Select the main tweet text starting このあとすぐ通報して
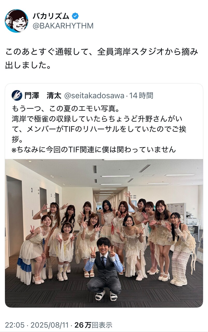208x332 pixels. click(x=102, y=58)
